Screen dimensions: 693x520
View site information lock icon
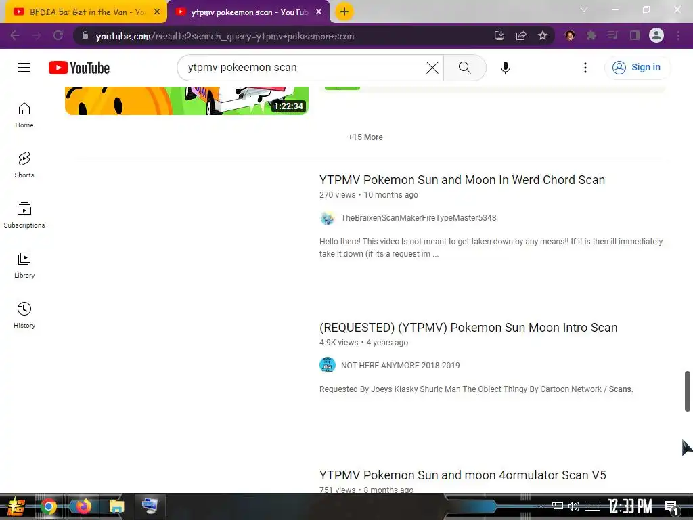[x=85, y=35]
